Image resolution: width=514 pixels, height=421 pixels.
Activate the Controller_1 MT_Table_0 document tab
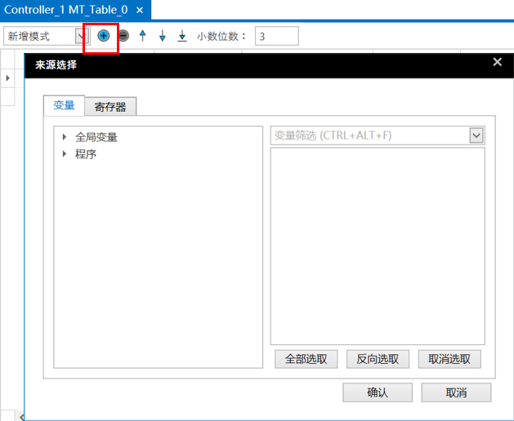point(65,10)
